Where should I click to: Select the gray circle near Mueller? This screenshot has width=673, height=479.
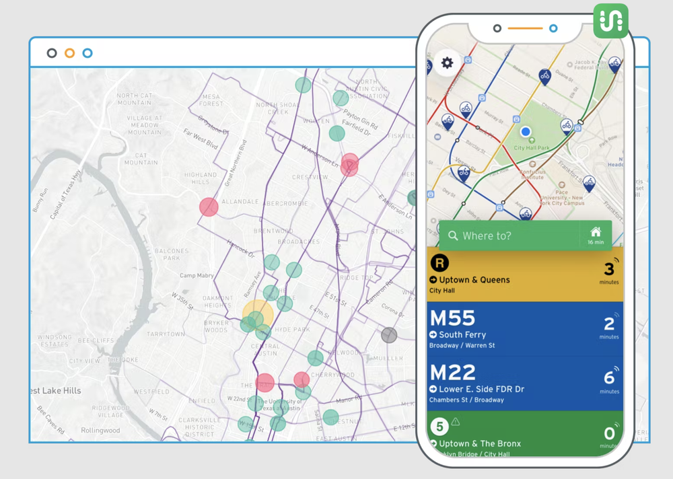pos(389,335)
